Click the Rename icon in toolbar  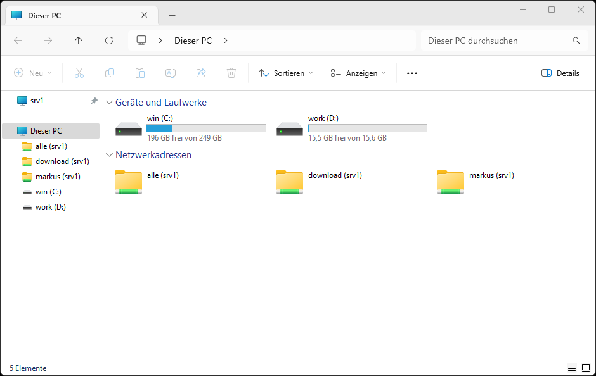(x=171, y=73)
